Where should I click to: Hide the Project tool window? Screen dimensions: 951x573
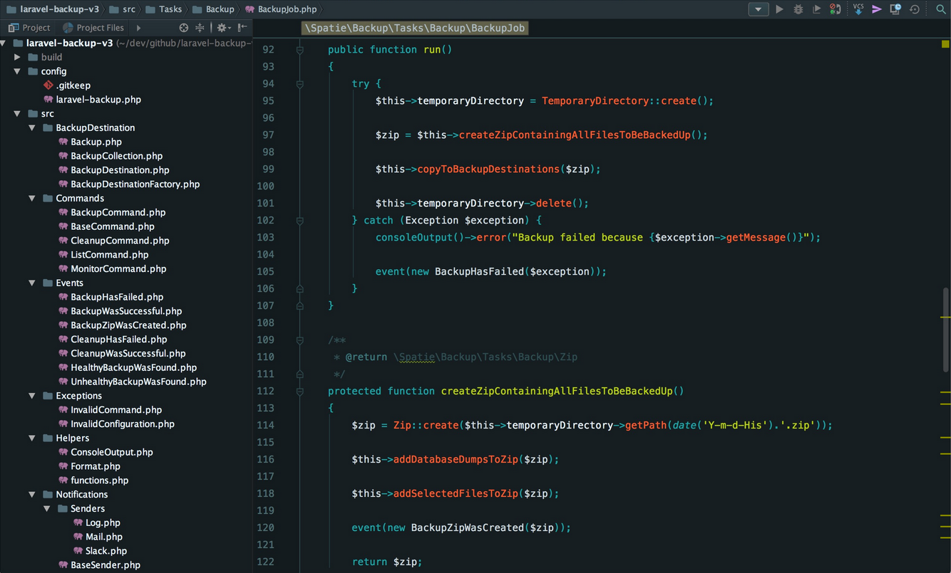242,28
